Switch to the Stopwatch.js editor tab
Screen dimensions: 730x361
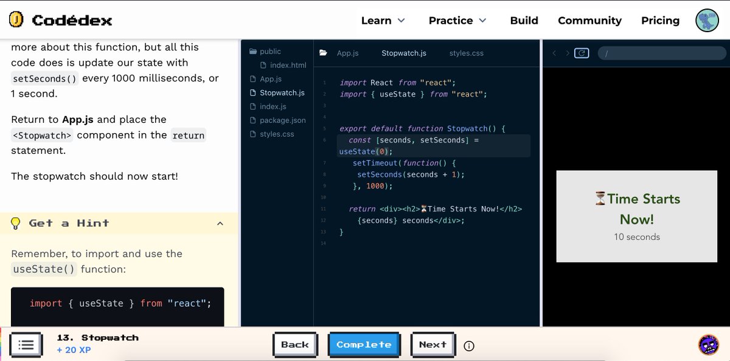coord(404,53)
